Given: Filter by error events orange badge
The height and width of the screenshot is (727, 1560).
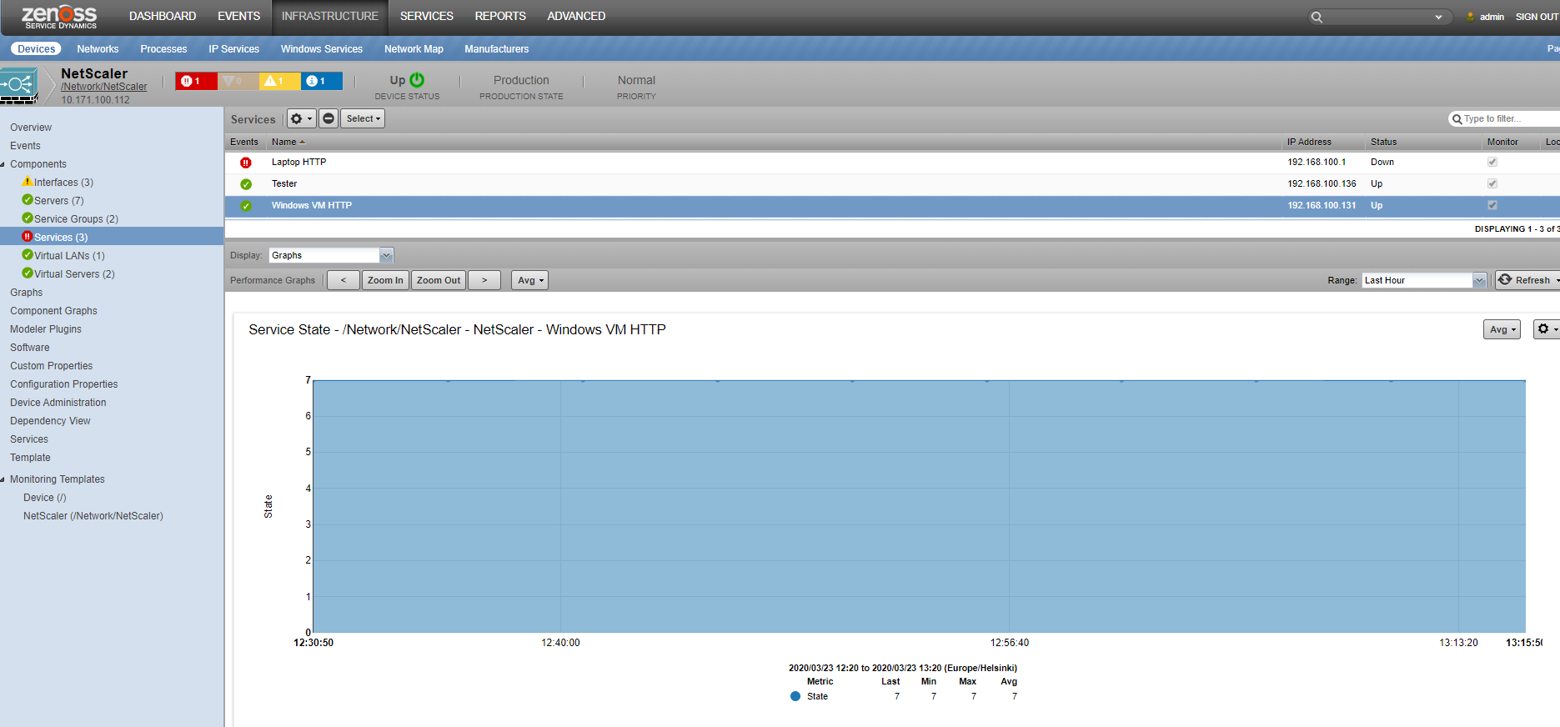Looking at the screenshot, I should 238,81.
